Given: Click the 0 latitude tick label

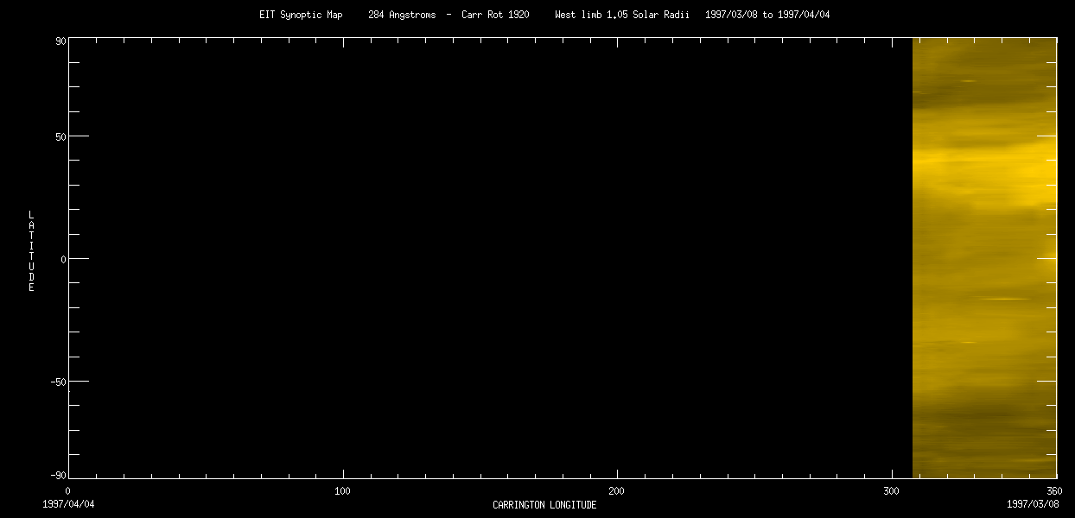Looking at the screenshot, I should pos(63,259).
